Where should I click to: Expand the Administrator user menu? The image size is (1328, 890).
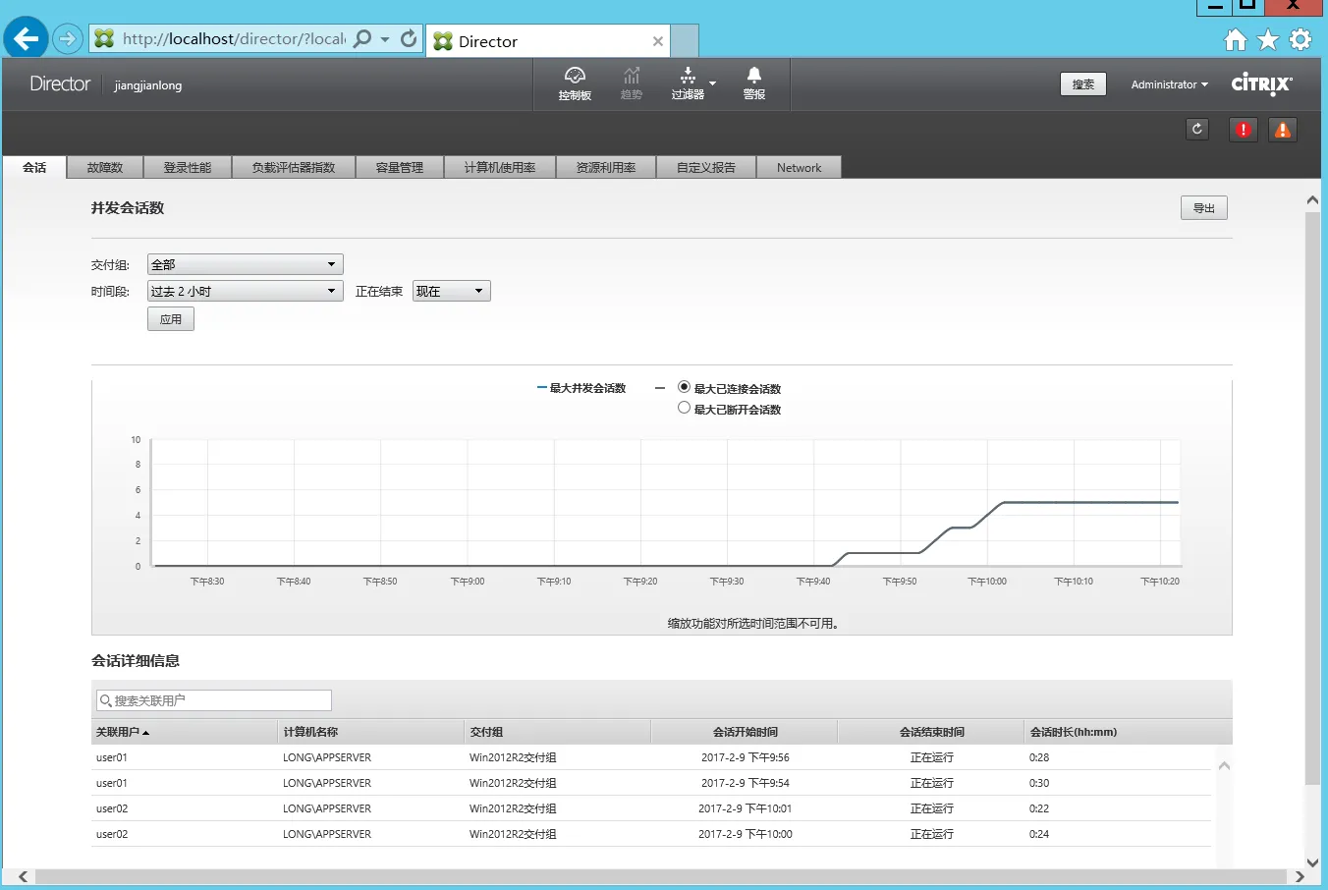tap(1169, 84)
